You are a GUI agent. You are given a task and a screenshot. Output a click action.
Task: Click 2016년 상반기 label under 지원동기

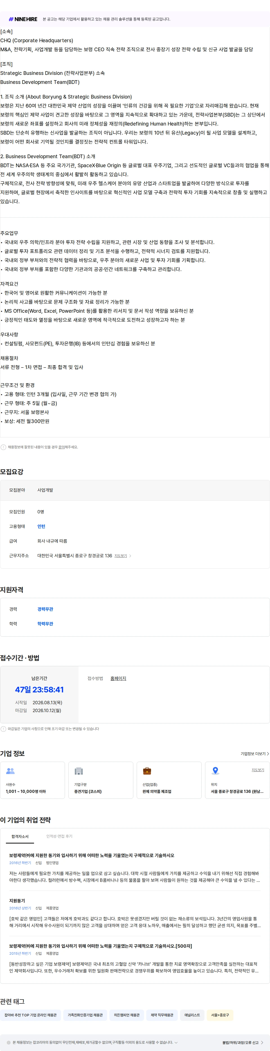point(20,908)
